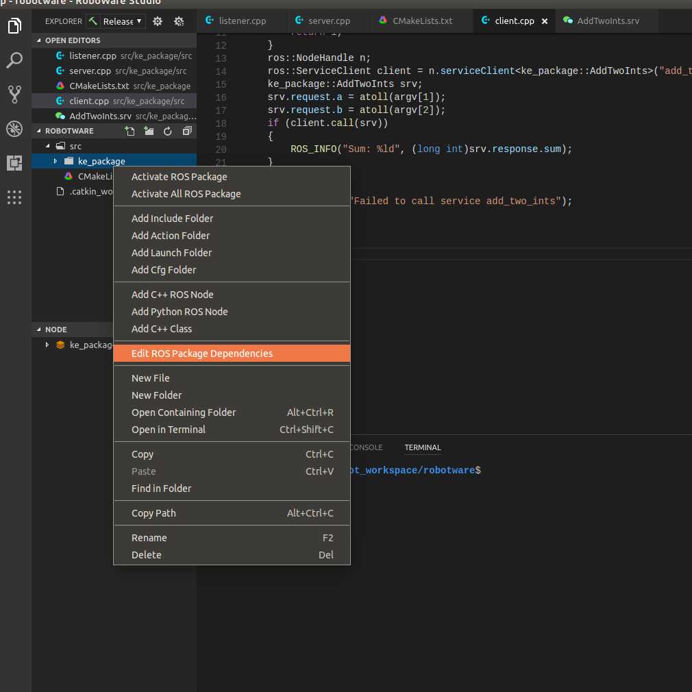Open AddTwoInts.srv in Open Editors list
Viewport: 692px width, 692px height.
click(114, 116)
